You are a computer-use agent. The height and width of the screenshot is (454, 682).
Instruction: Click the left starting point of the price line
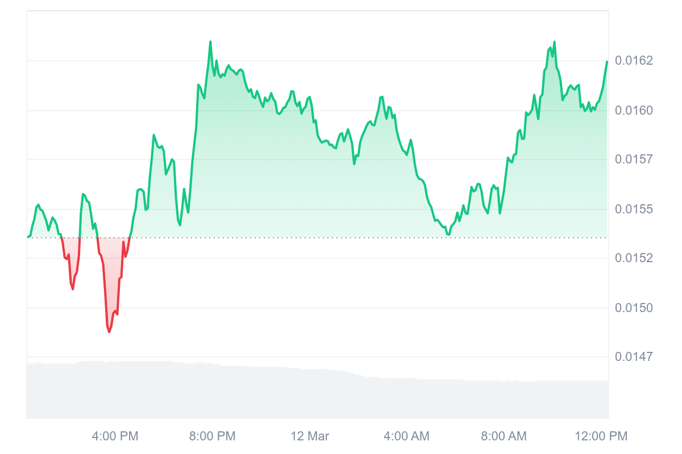(27, 237)
